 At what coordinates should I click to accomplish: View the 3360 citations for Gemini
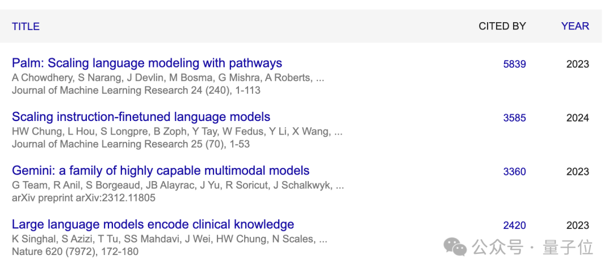click(x=514, y=171)
